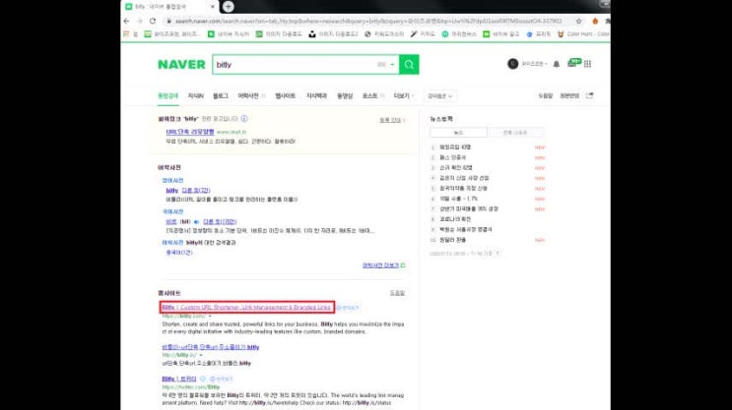Open the search options dropdown button
The width and height of the screenshot is (732, 410).
[x=440, y=96]
